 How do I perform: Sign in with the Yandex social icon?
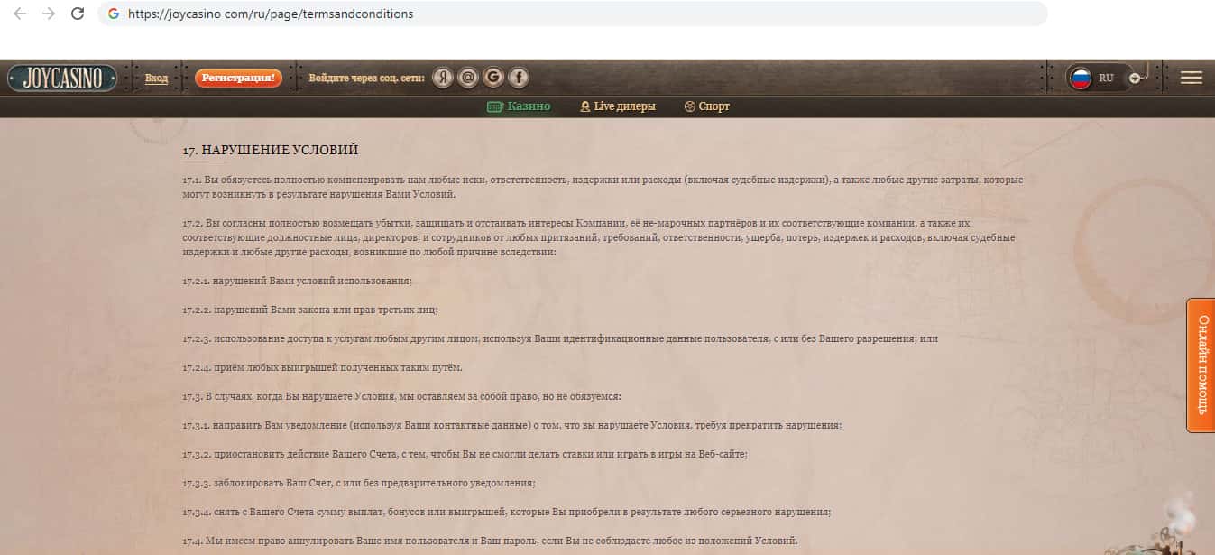tap(442, 78)
